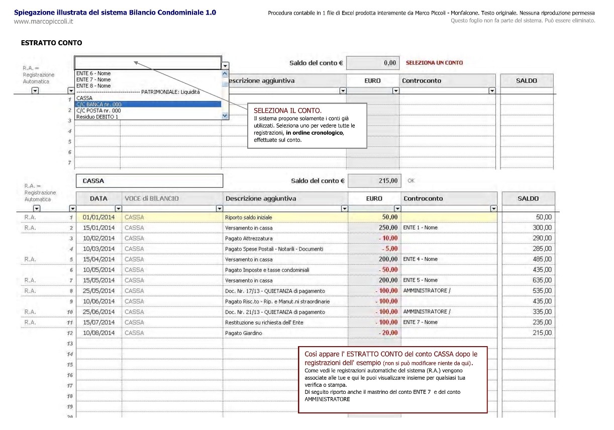The height and width of the screenshot is (430, 614).
Task: Click the 635,00 saldo cell
Action: [528, 280]
